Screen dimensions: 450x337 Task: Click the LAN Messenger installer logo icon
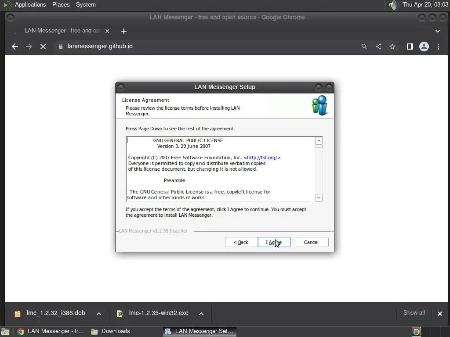coord(320,105)
